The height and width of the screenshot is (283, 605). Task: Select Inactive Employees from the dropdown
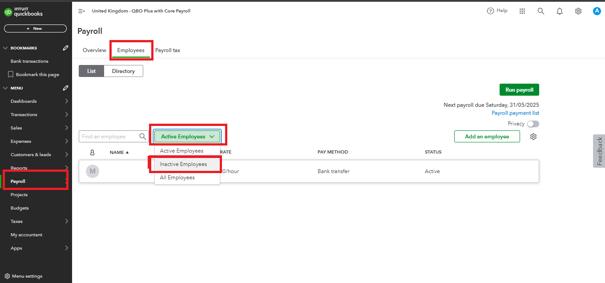click(183, 164)
